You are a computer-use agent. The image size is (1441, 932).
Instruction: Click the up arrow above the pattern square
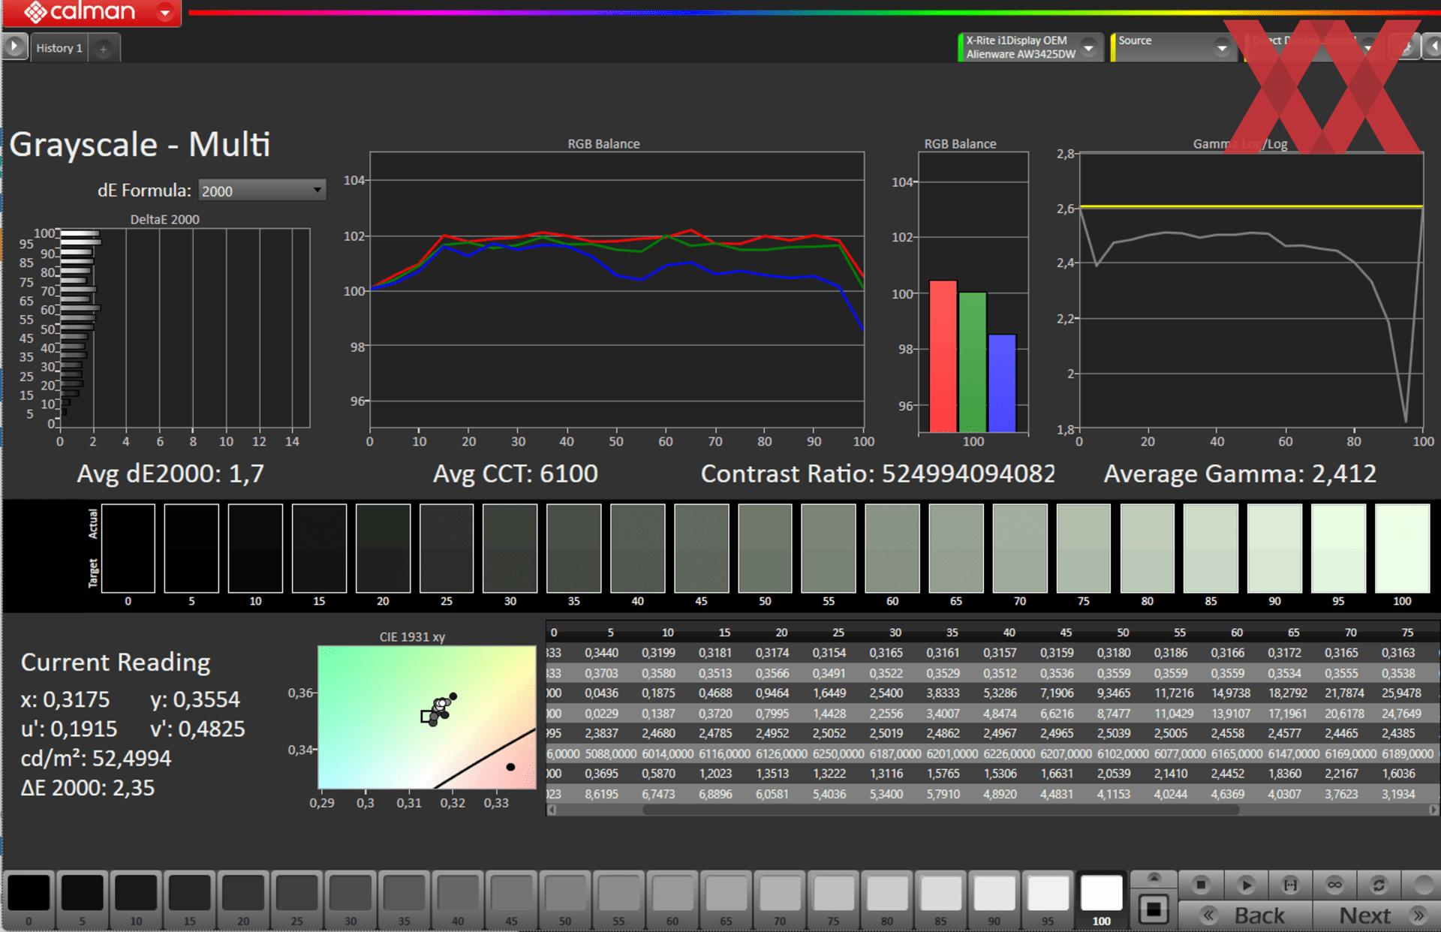pos(1154,878)
